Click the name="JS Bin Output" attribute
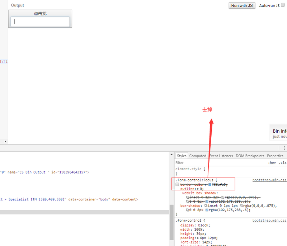287x246 pixels. (x=28, y=172)
